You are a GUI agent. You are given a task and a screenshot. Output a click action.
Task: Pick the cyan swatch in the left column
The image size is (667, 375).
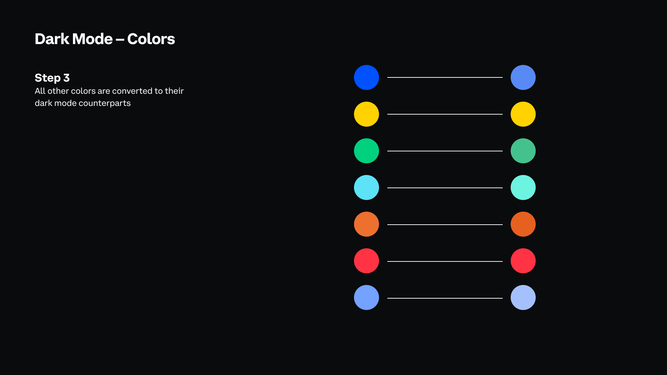[x=366, y=187]
